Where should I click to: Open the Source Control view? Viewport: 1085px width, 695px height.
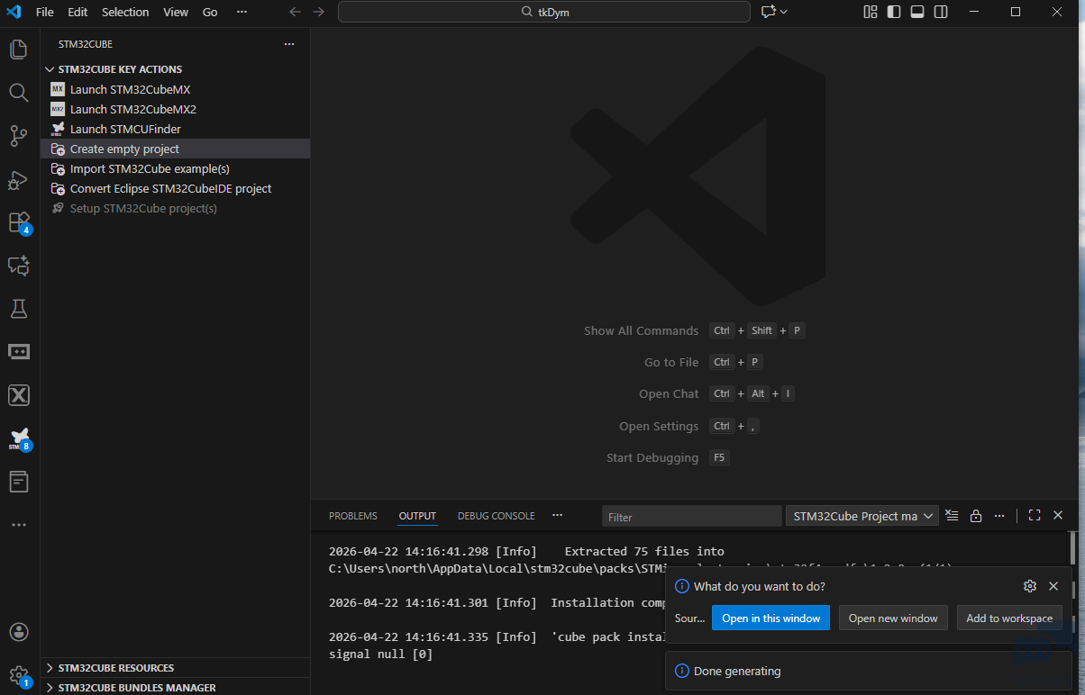point(19,136)
